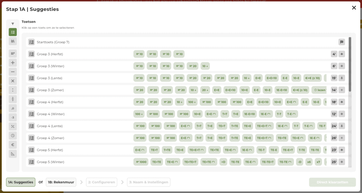Filter by the dots counting category icon

click(x=13, y=54)
